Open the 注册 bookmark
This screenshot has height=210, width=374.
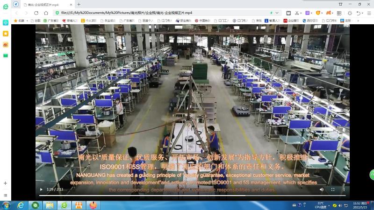pos(345,21)
